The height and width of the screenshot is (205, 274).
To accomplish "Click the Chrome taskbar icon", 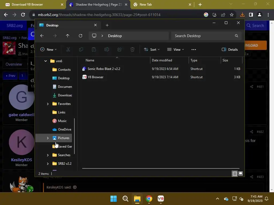I will (x=149, y=199).
